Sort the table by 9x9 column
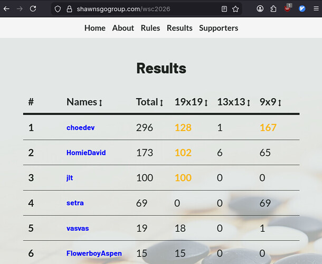 coord(270,102)
